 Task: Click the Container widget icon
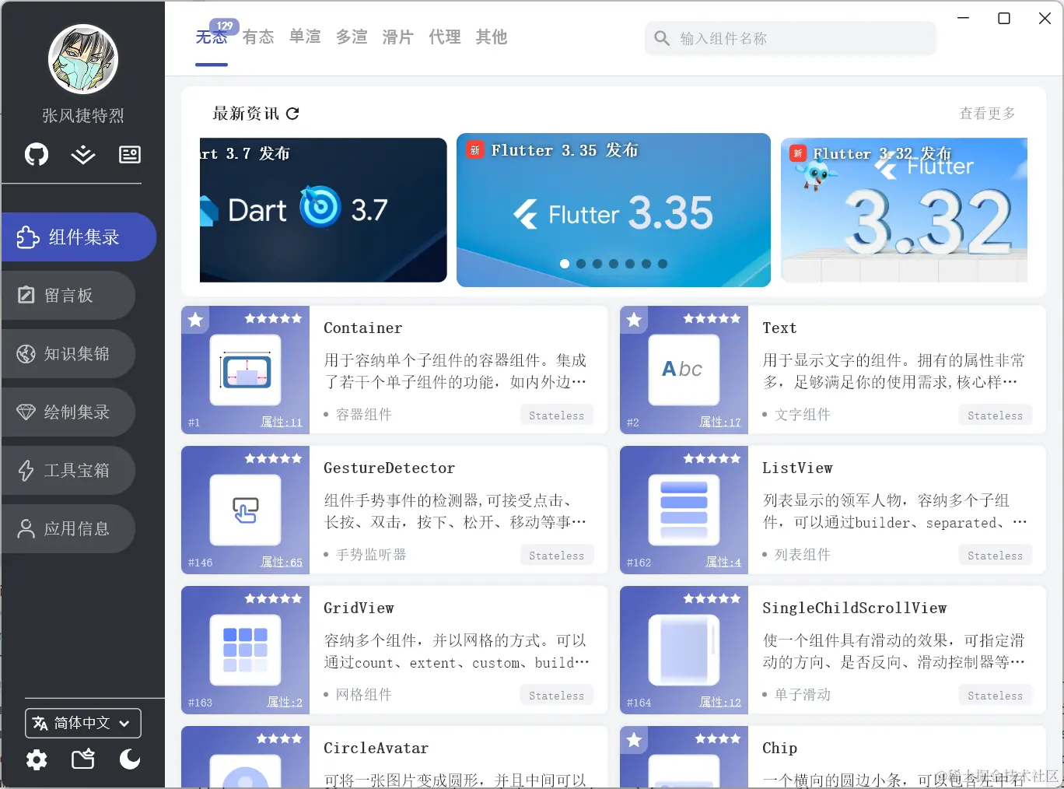(x=246, y=370)
